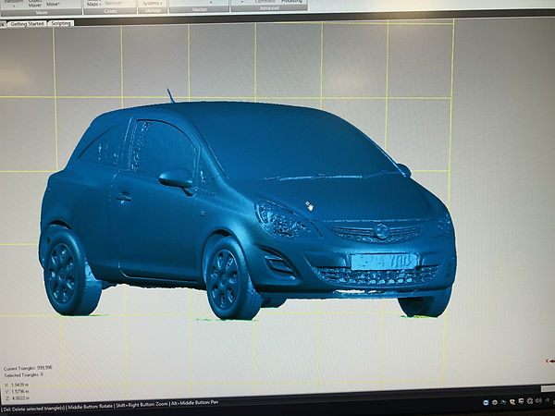Click the blue chat-face tray icon
Image resolution: width=555 pixels, height=416 pixels.
pos(486,402)
